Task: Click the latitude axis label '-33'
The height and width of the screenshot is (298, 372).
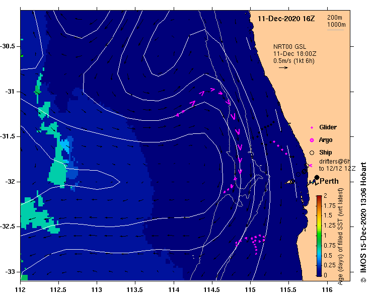Action: point(10,272)
